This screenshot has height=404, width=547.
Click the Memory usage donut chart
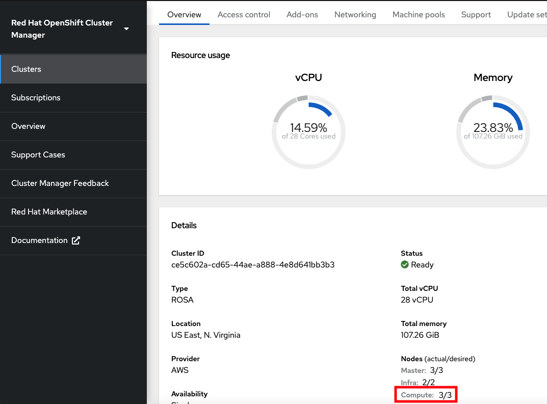[493, 131]
